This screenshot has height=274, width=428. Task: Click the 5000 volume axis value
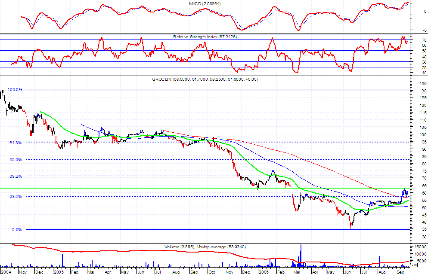click(422, 261)
